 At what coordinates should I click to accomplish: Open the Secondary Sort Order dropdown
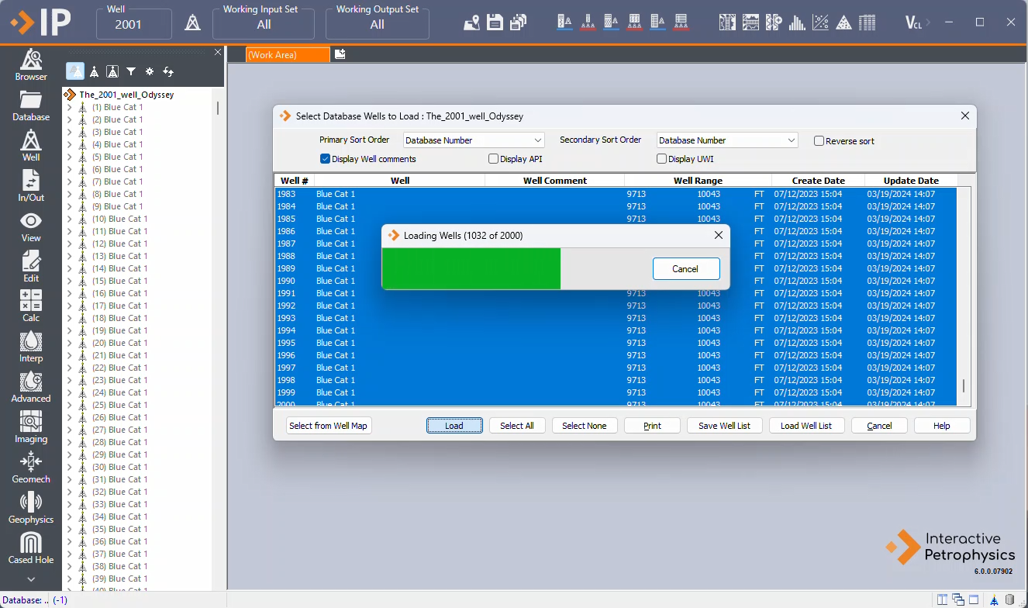(x=726, y=140)
